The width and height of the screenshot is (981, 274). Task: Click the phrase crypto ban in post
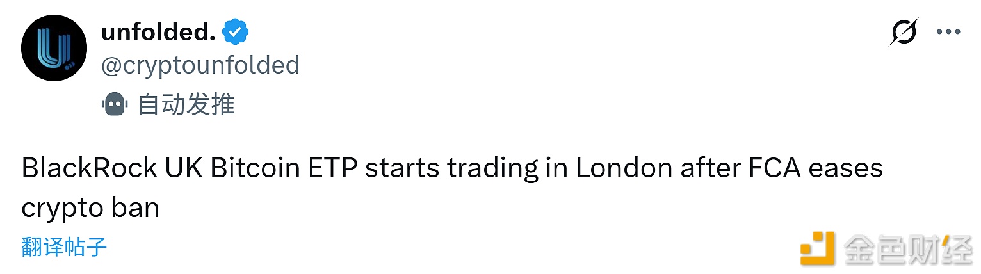pyautogui.click(x=90, y=209)
